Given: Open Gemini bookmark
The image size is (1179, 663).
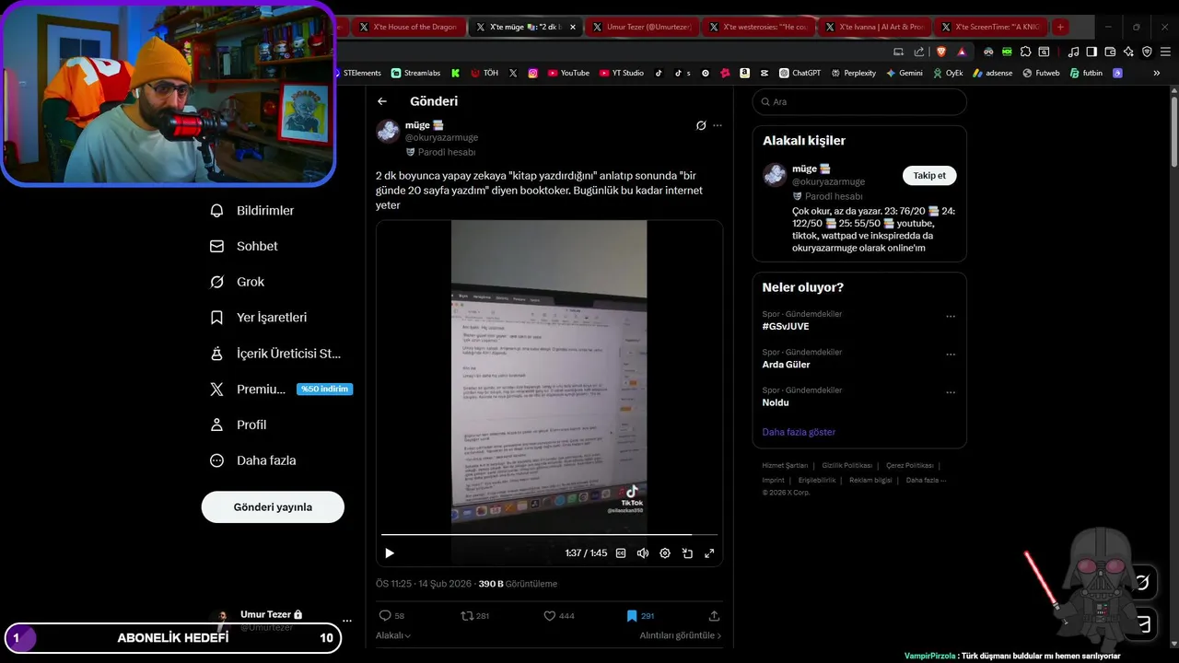Looking at the screenshot, I should [x=905, y=73].
